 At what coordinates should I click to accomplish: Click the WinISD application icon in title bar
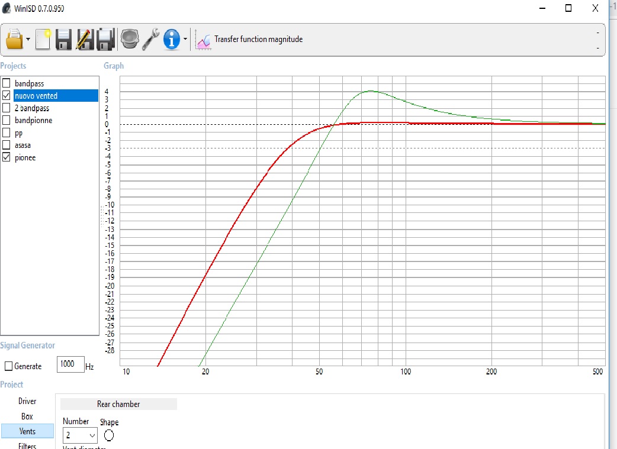(6, 8)
